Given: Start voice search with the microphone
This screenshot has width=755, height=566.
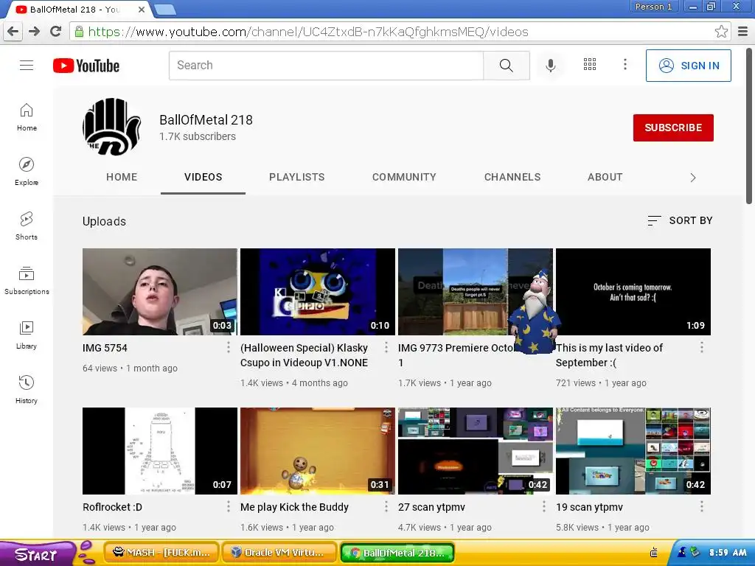Looking at the screenshot, I should pos(550,66).
